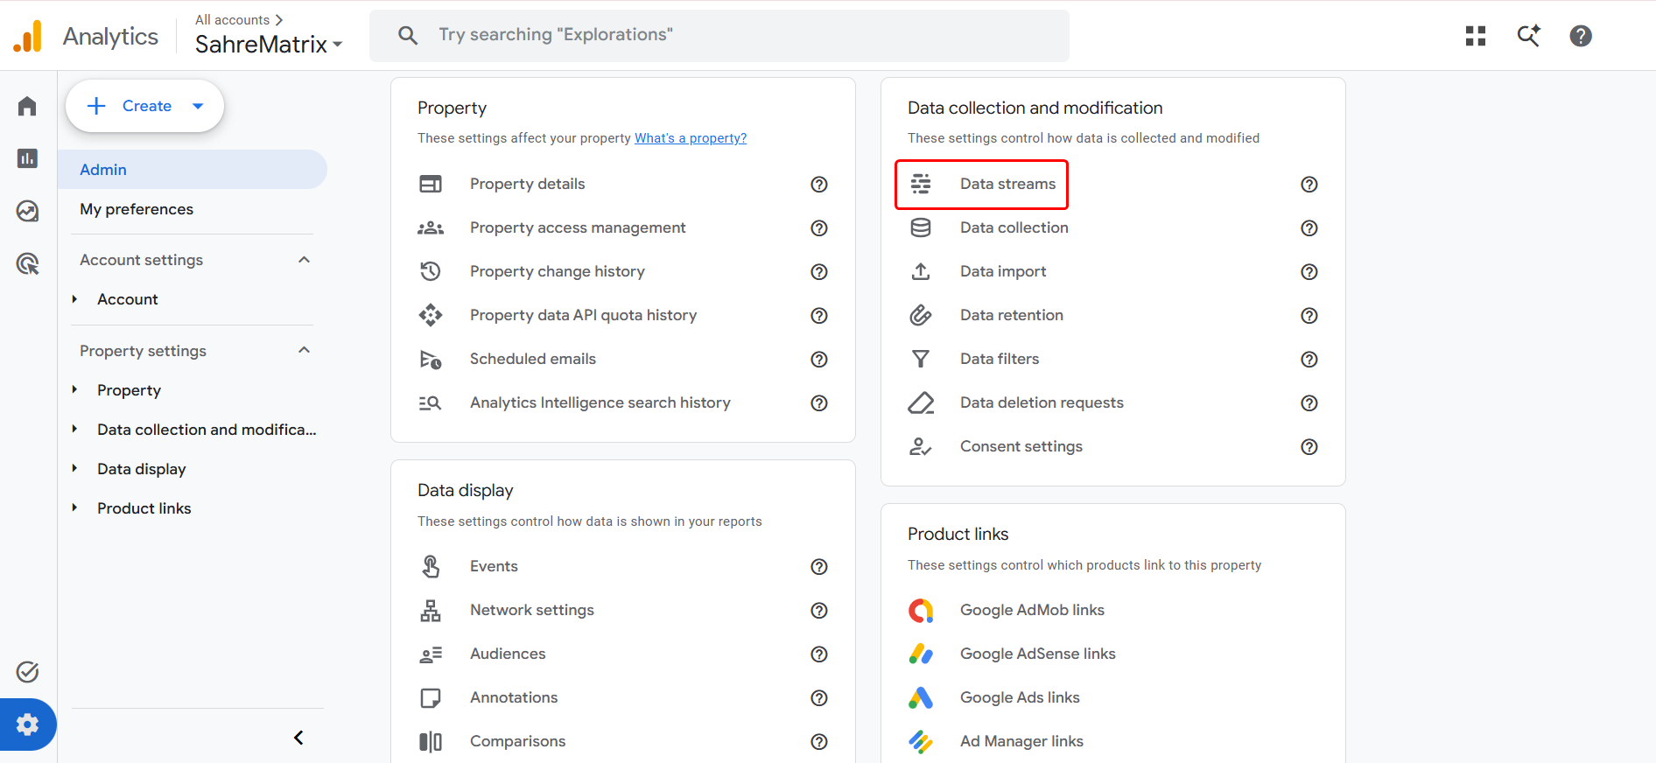Click help icon beside Annotations
The image size is (1656, 763).
(819, 697)
